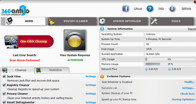Image resolution: width=196 pixels, height=104 pixels.
Task: Click the house icon on Home tab
Action: coord(9,21)
